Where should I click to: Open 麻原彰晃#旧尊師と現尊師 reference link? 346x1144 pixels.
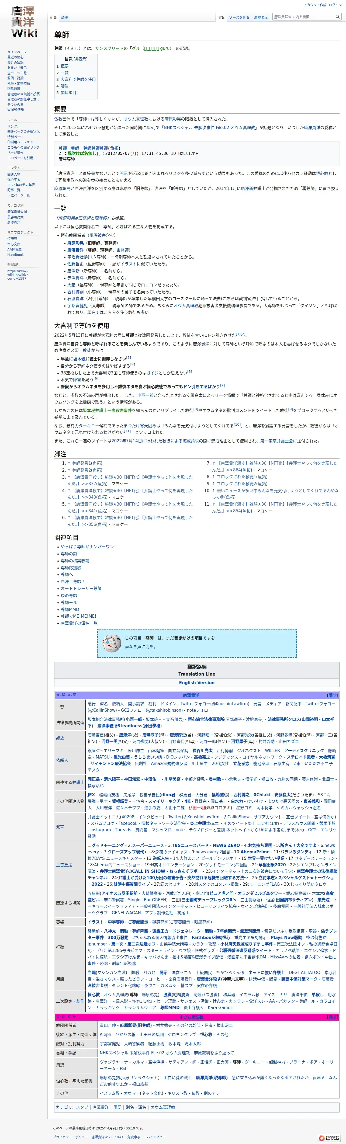82,218
